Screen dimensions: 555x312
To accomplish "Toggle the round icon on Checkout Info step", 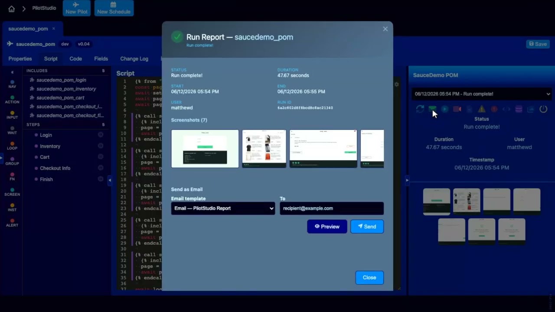I will point(101,168).
